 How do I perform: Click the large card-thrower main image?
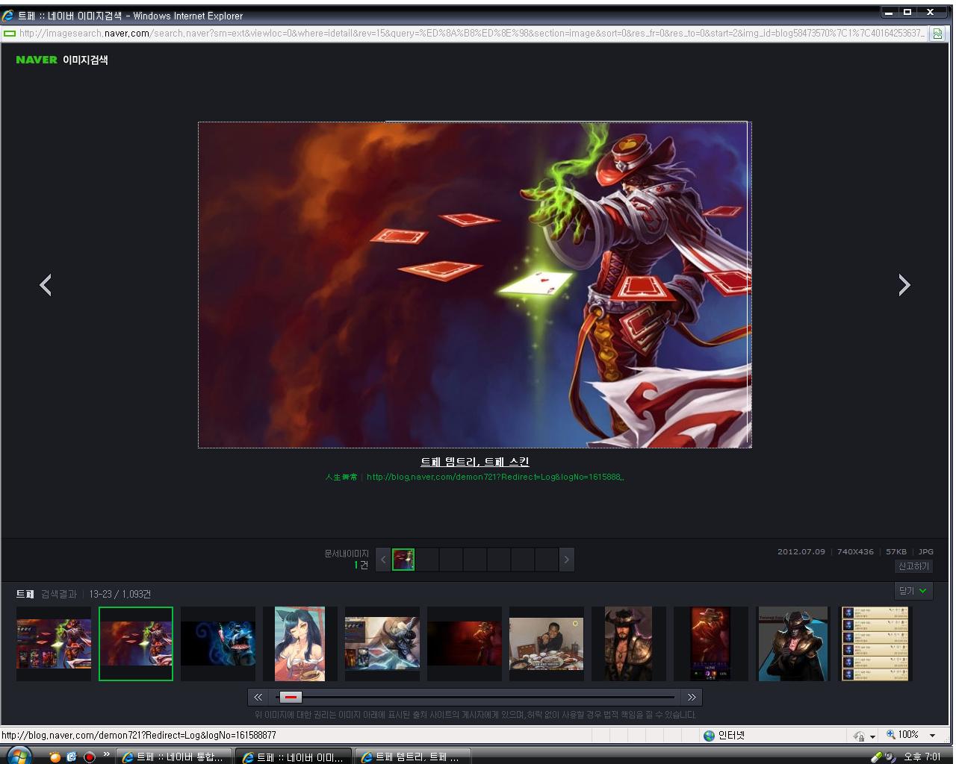(475, 285)
